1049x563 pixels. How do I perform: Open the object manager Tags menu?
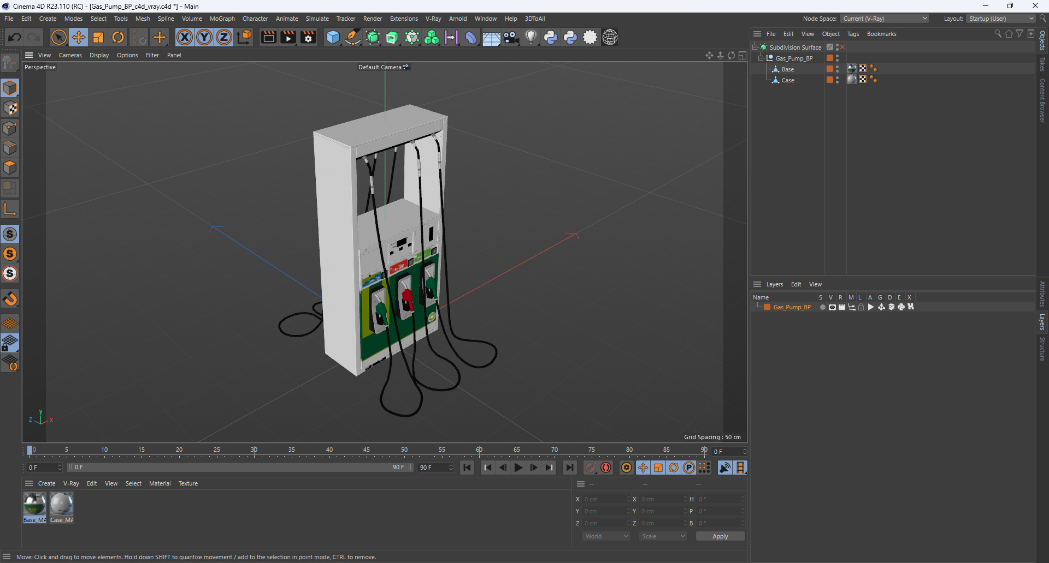click(853, 34)
